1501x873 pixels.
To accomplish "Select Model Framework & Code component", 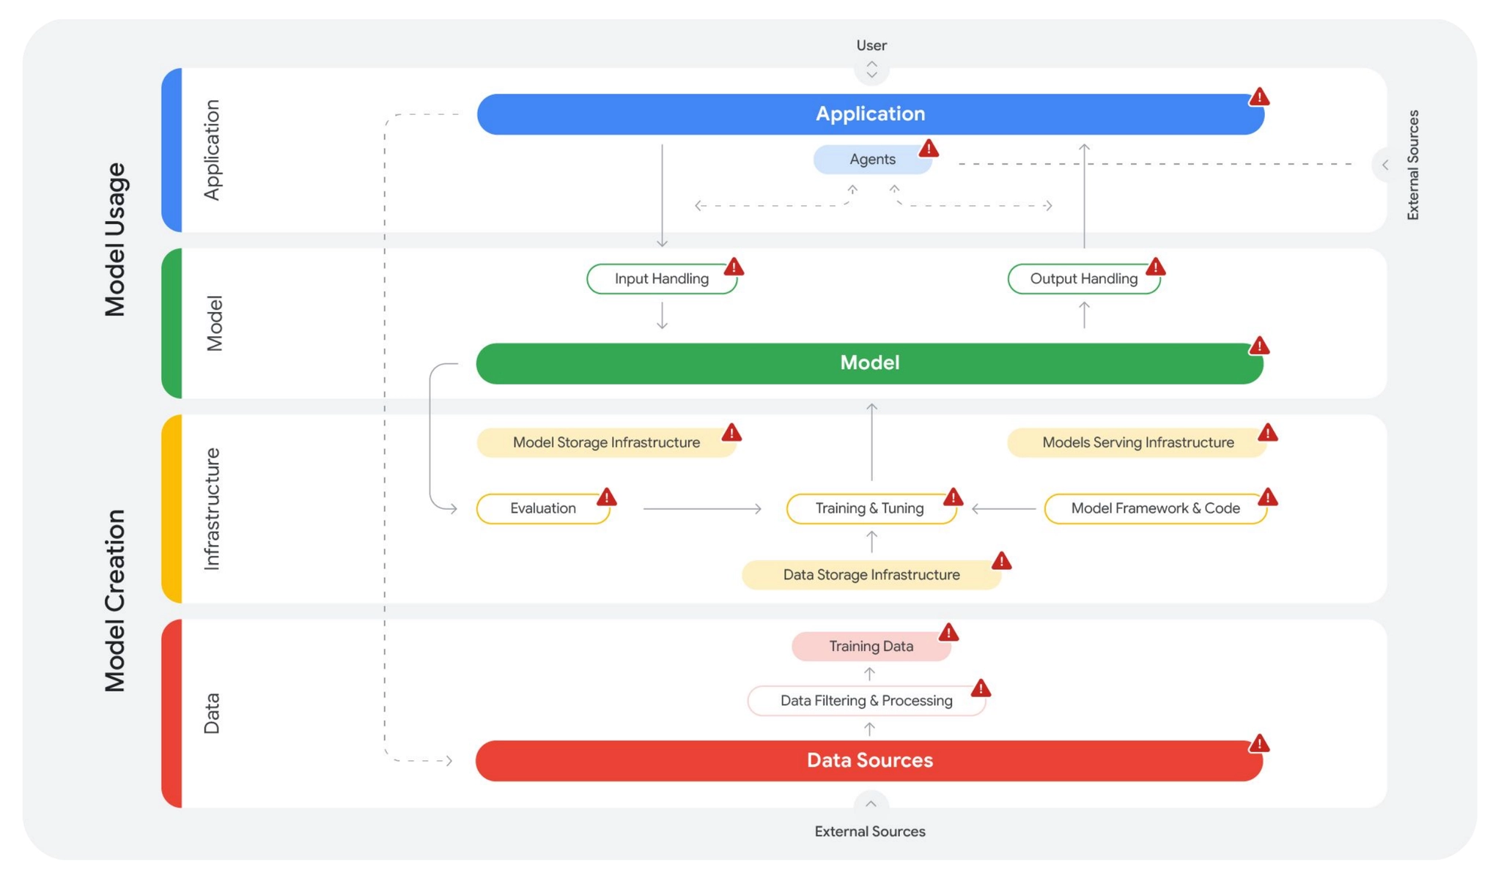I will point(1156,508).
